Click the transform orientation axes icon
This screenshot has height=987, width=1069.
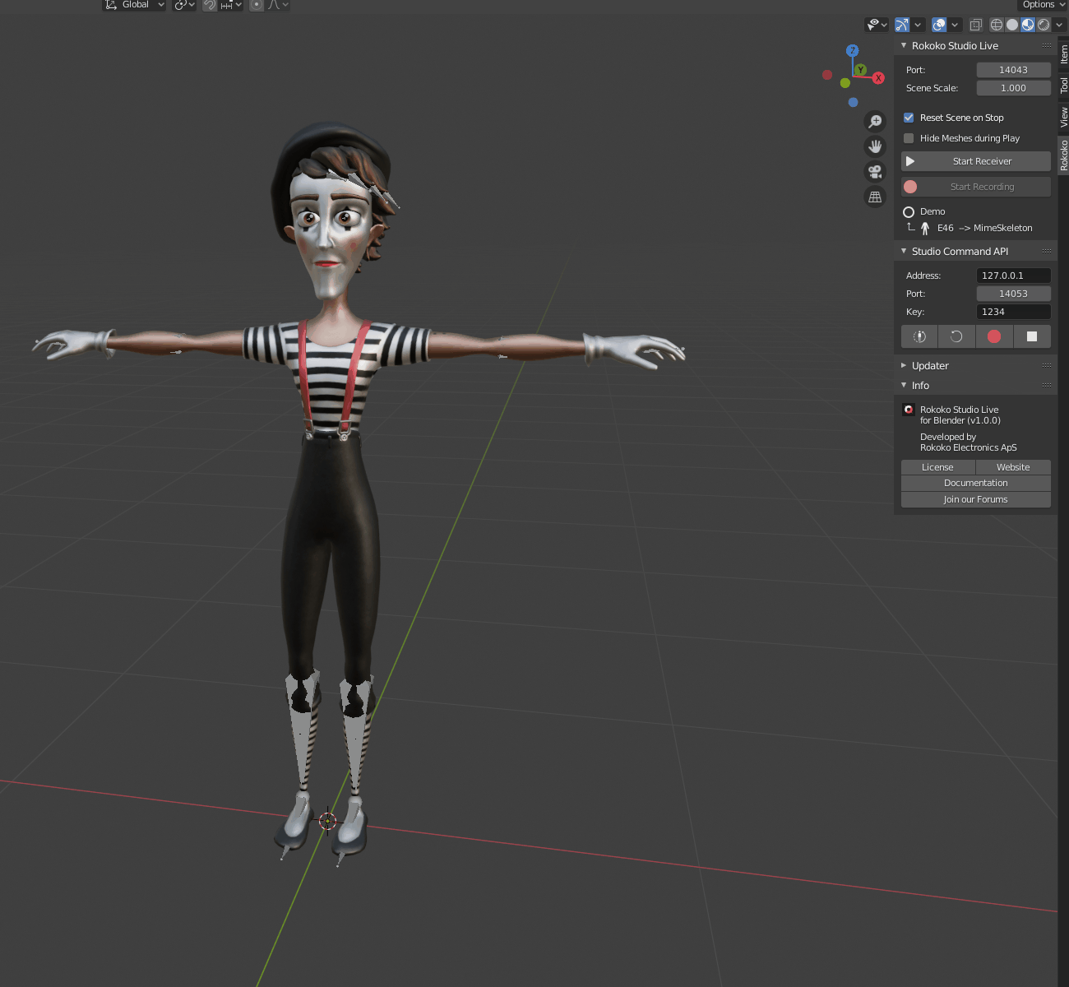coord(111,5)
